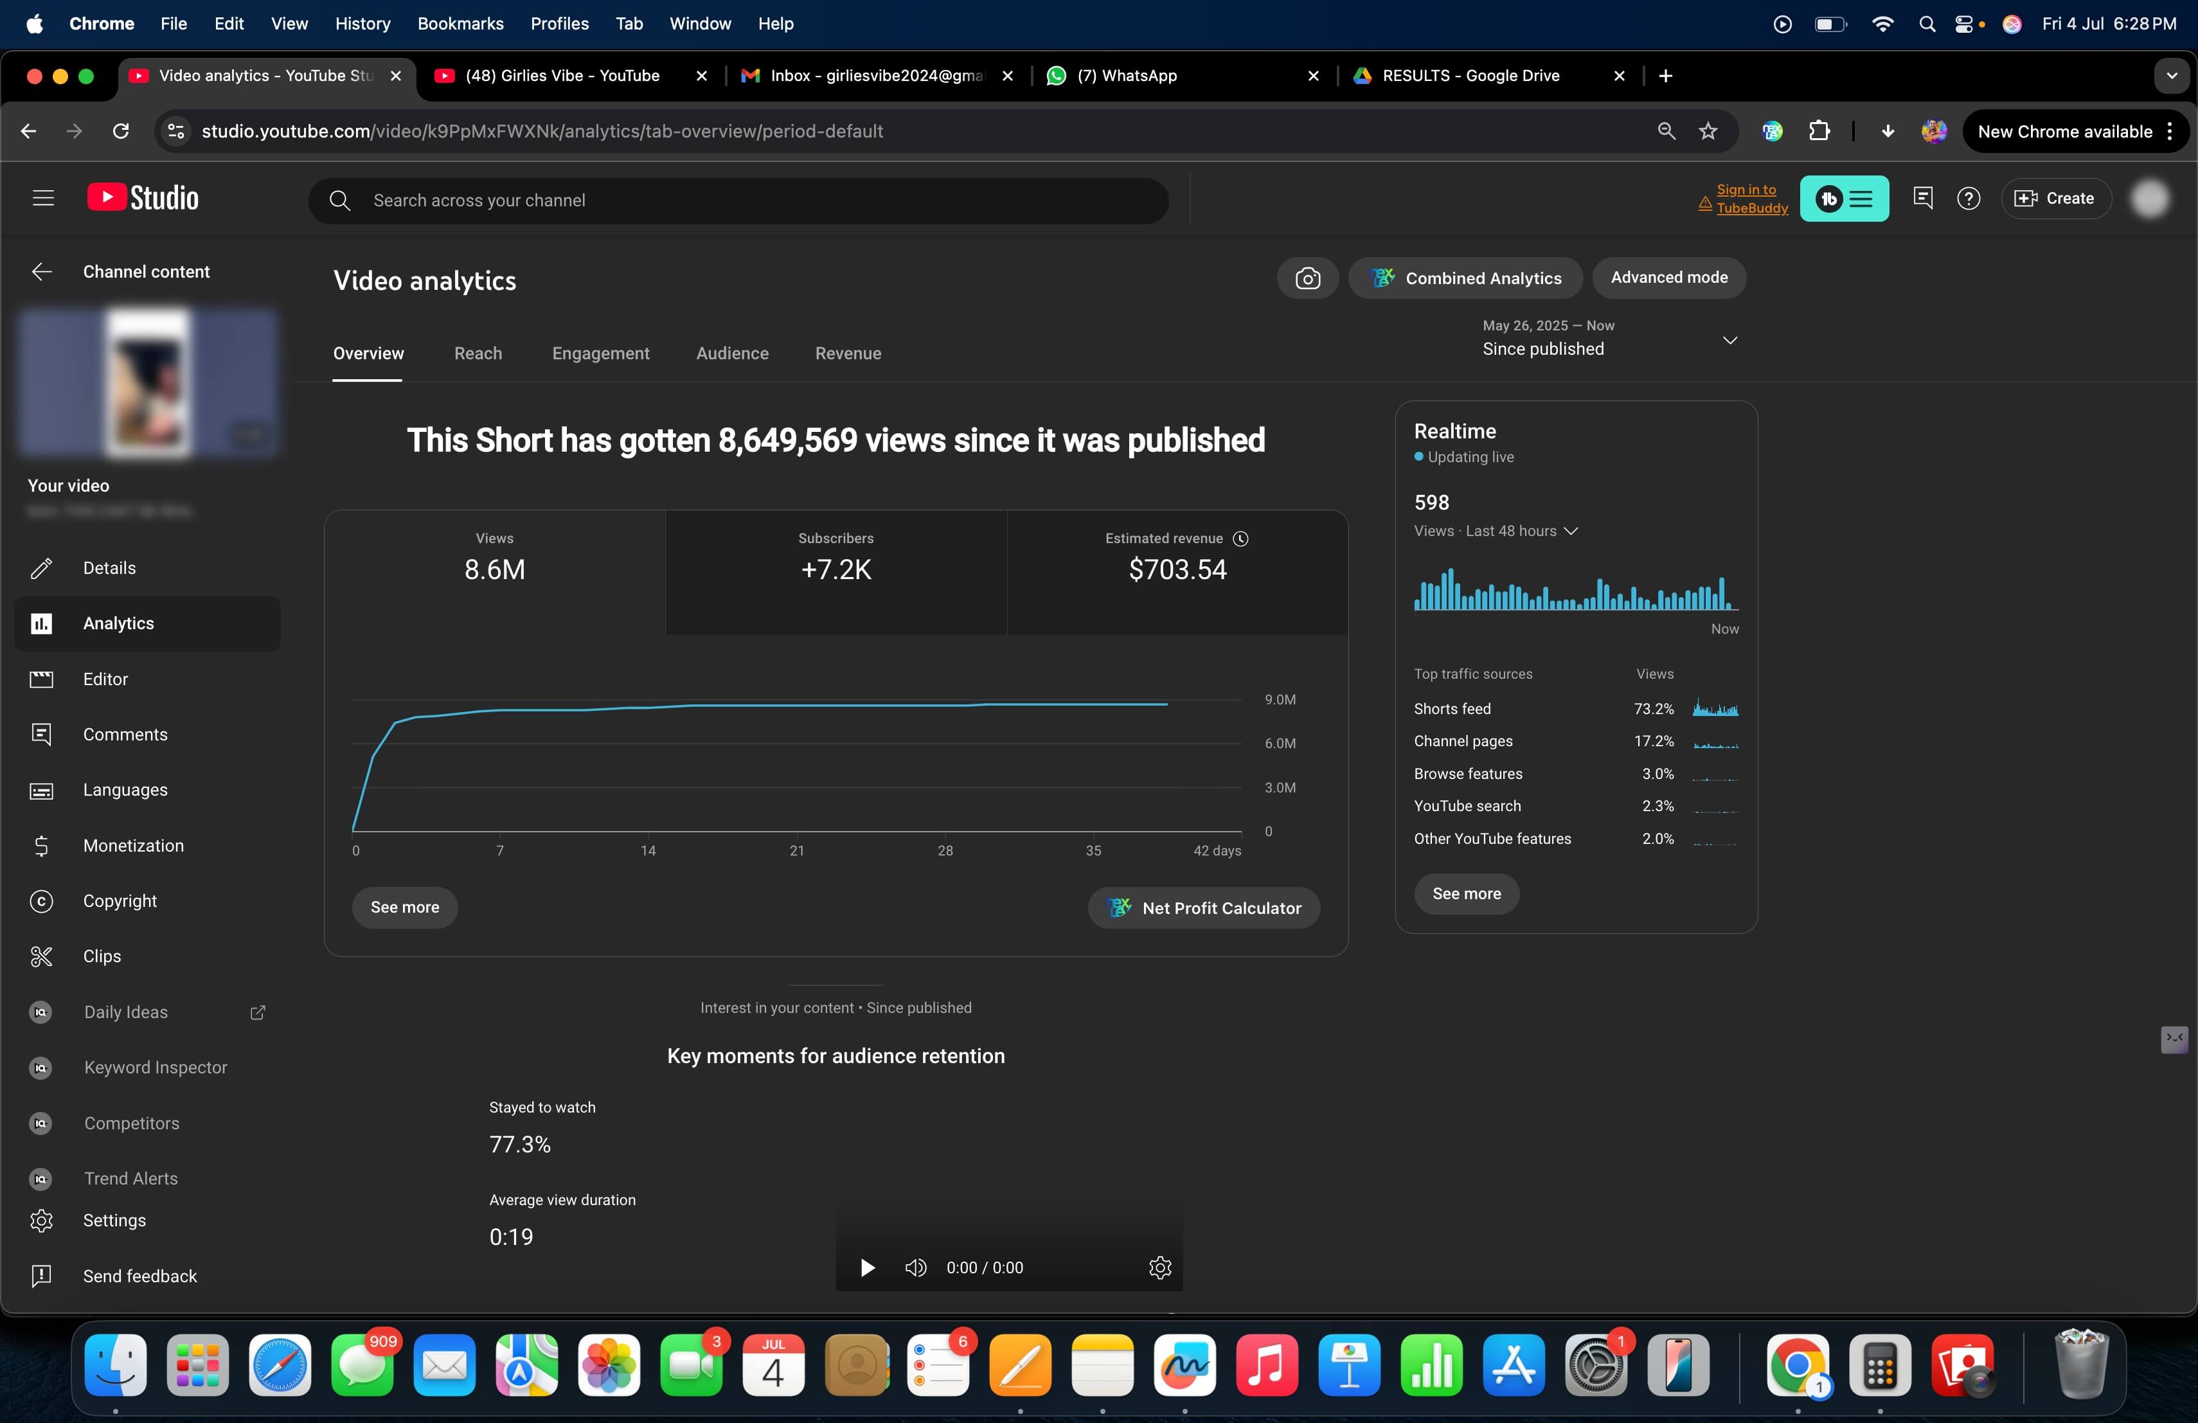Click the channel comments notification icon
The height and width of the screenshot is (1423, 2198).
click(x=1923, y=199)
